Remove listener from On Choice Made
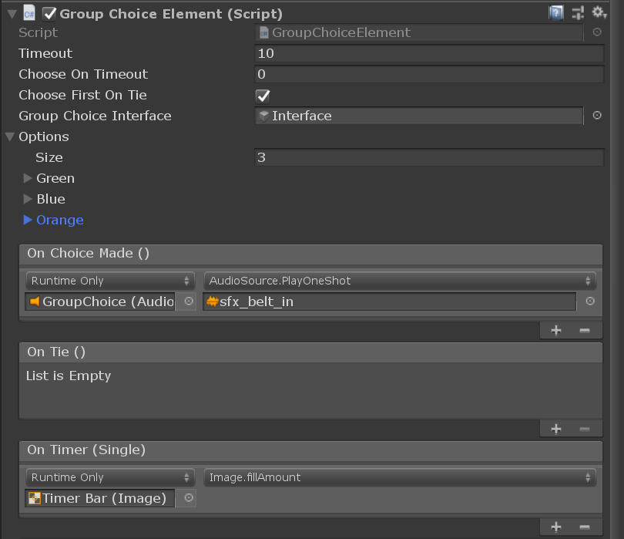Image resolution: width=624 pixels, height=539 pixels. pyautogui.click(x=584, y=331)
